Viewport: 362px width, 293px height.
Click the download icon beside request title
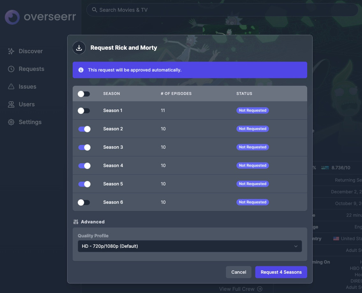tap(79, 48)
